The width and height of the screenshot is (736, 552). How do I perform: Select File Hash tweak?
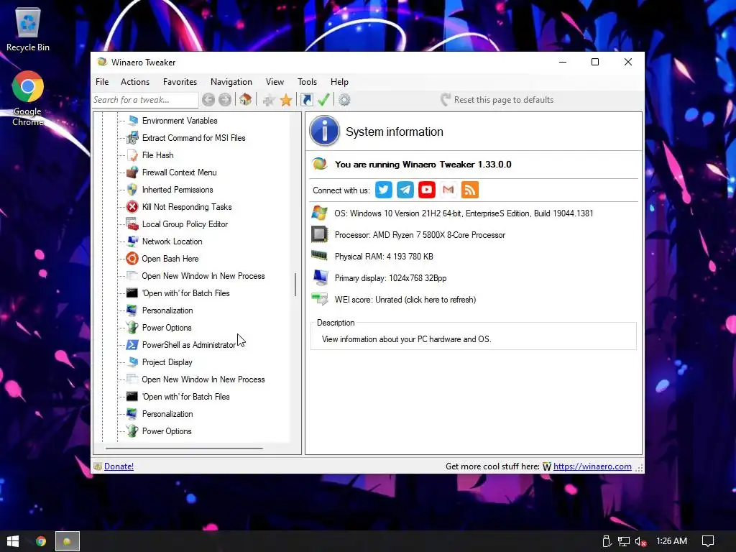pyautogui.click(x=157, y=155)
